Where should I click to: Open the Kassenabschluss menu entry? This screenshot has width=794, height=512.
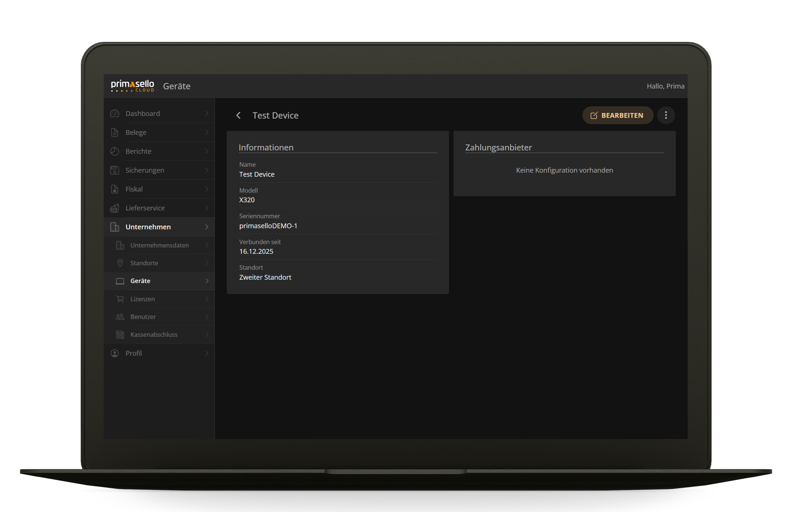click(x=153, y=334)
